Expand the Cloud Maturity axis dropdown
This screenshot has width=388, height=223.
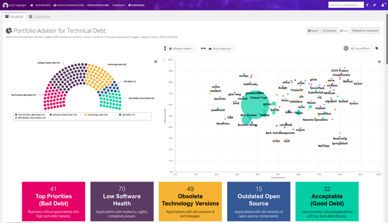point(221,49)
